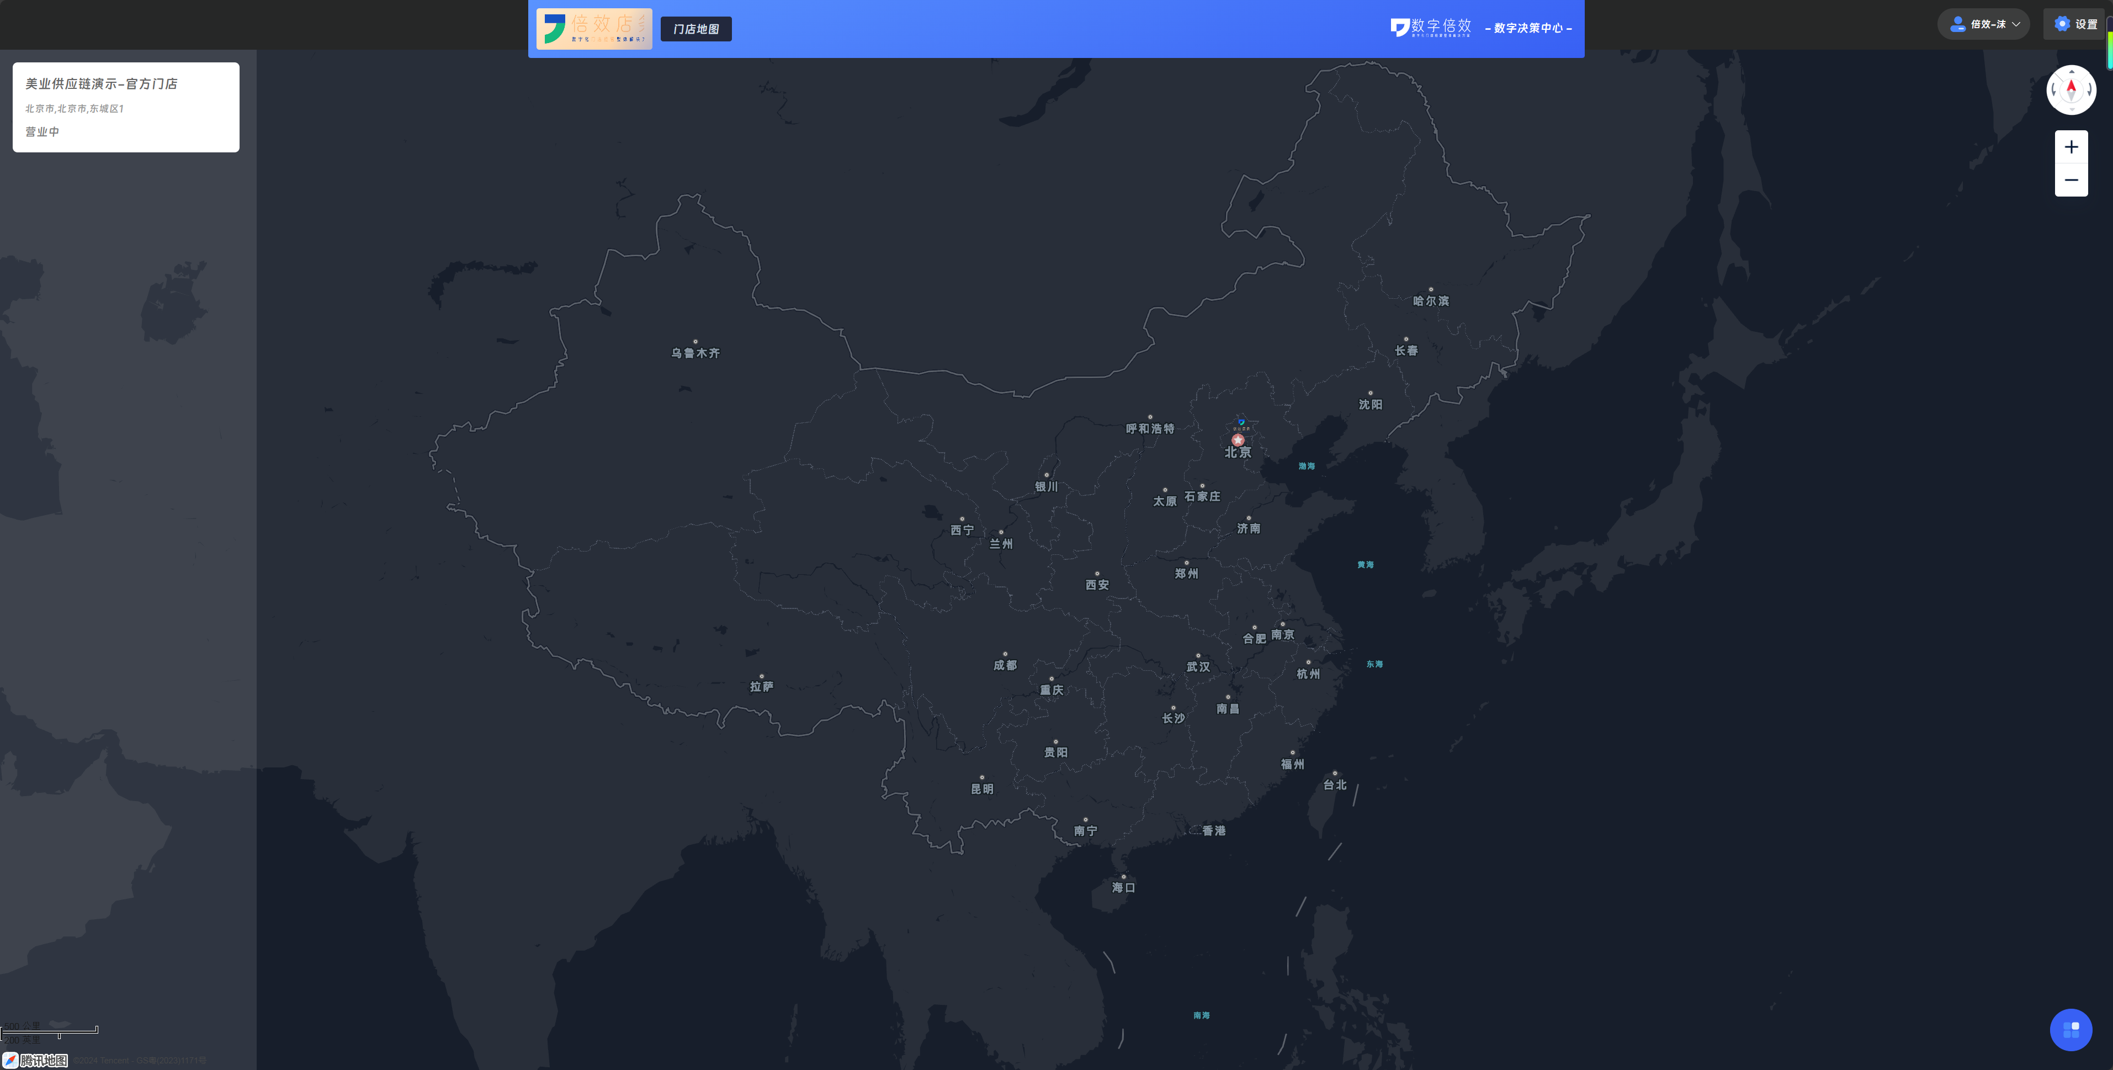Click the 兰州 city label
This screenshot has height=1070, width=2113.
1001,544
